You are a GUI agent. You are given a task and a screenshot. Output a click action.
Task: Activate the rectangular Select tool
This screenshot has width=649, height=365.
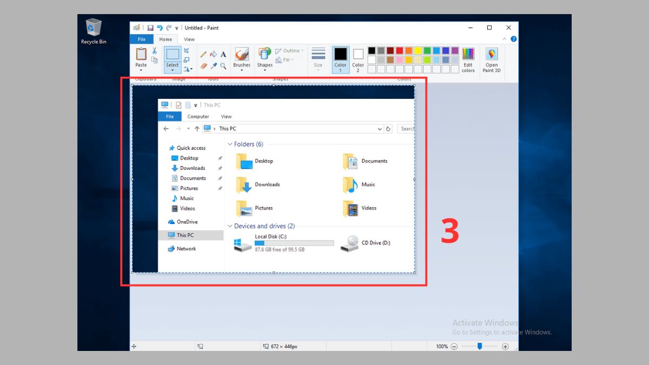tap(173, 54)
